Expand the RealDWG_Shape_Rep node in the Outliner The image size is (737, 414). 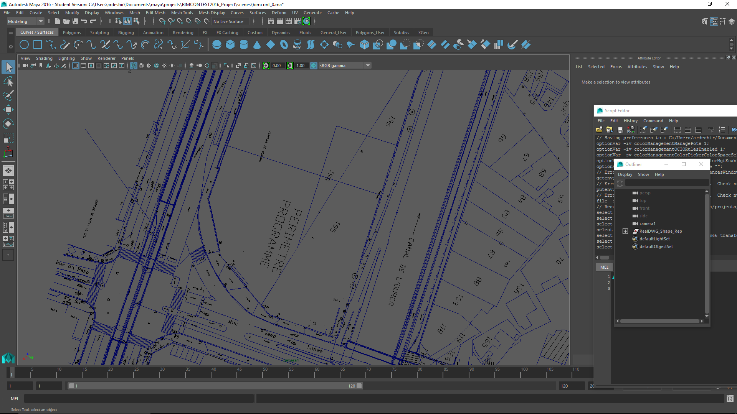pos(625,231)
